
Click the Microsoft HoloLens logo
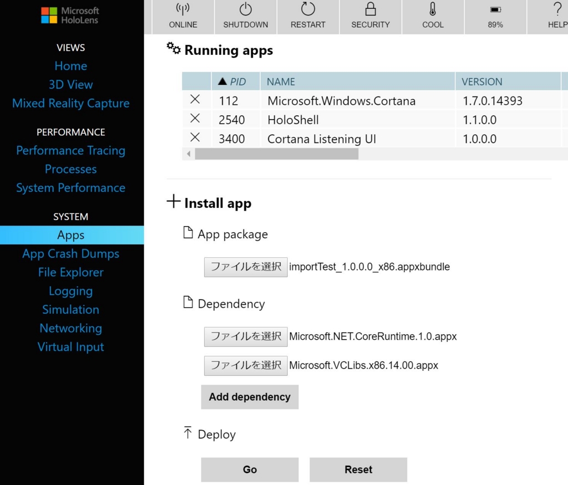point(70,16)
